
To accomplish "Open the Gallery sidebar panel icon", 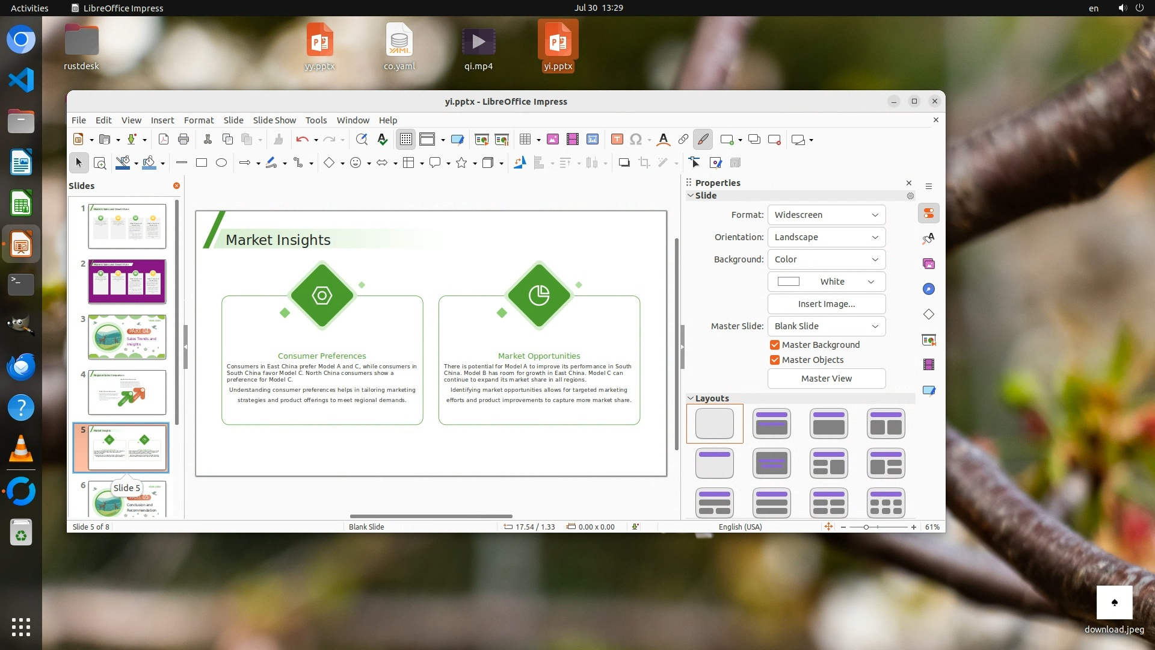I will (x=929, y=264).
